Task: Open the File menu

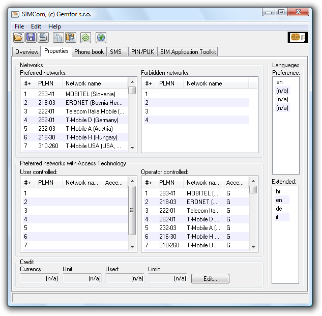Action: (19, 26)
